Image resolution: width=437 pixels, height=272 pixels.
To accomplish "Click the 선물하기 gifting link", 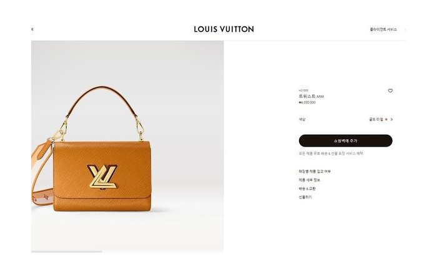I will 305,197.
